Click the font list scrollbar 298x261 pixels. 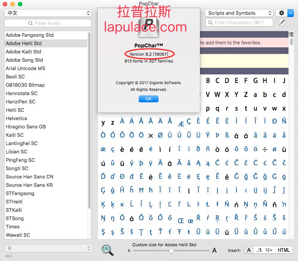[x=89, y=120]
